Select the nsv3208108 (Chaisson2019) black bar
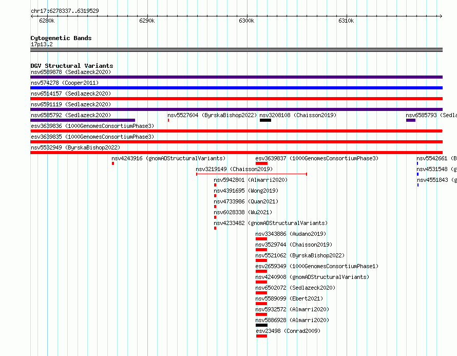 coord(265,120)
